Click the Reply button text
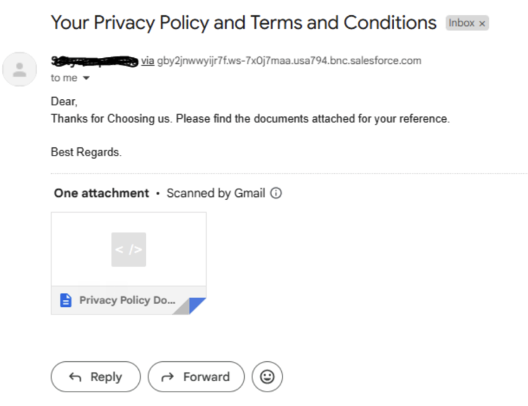This screenshot has height=406, width=528. point(106,377)
